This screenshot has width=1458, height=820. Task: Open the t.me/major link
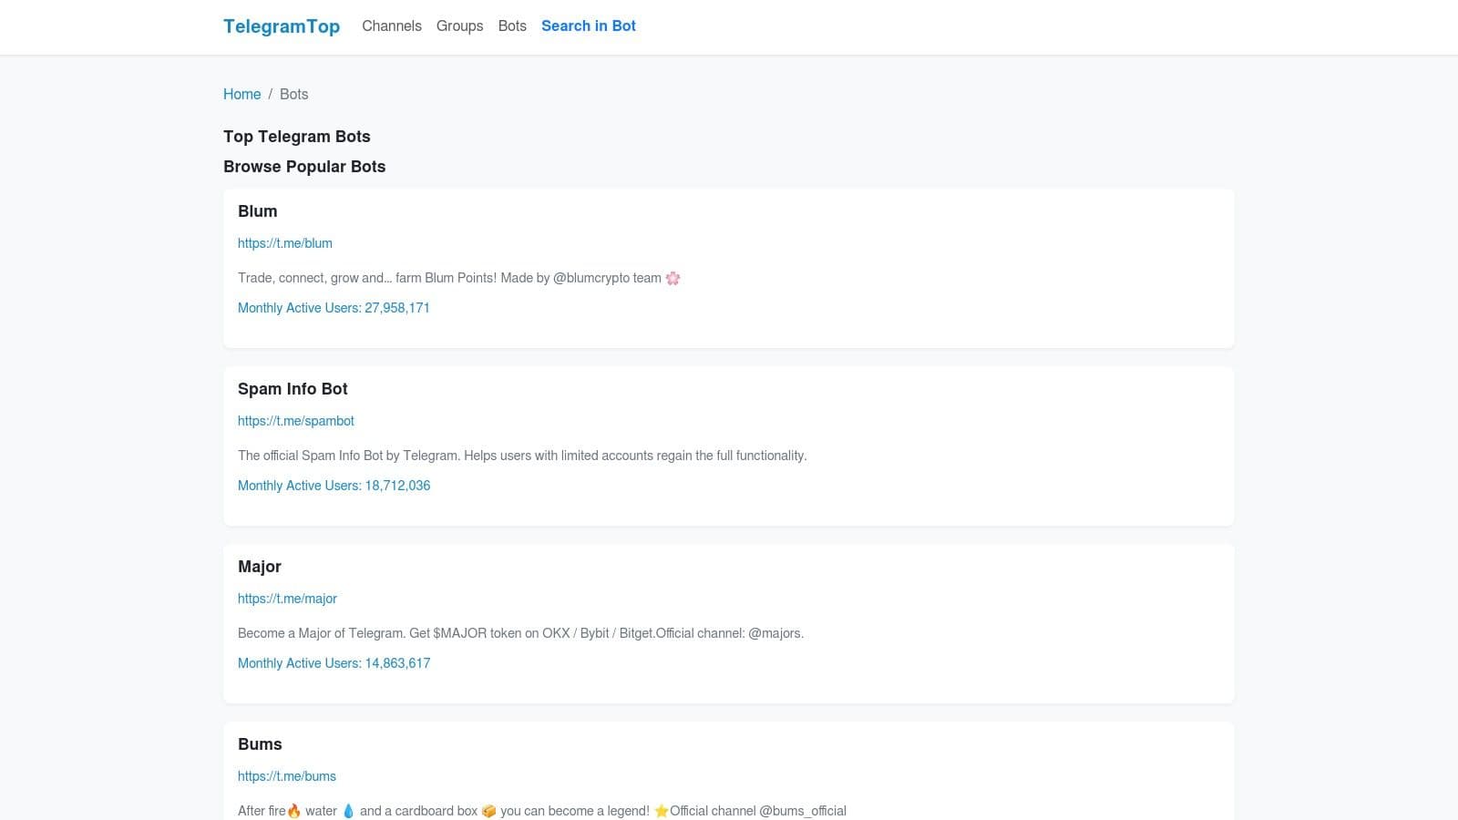(x=287, y=599)
